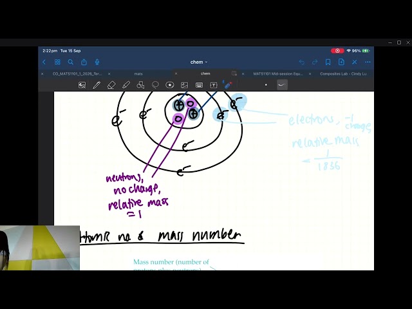Close the MATS1101 Mid-session tab
Screen dimensions: 412x309
click(243, 74)
